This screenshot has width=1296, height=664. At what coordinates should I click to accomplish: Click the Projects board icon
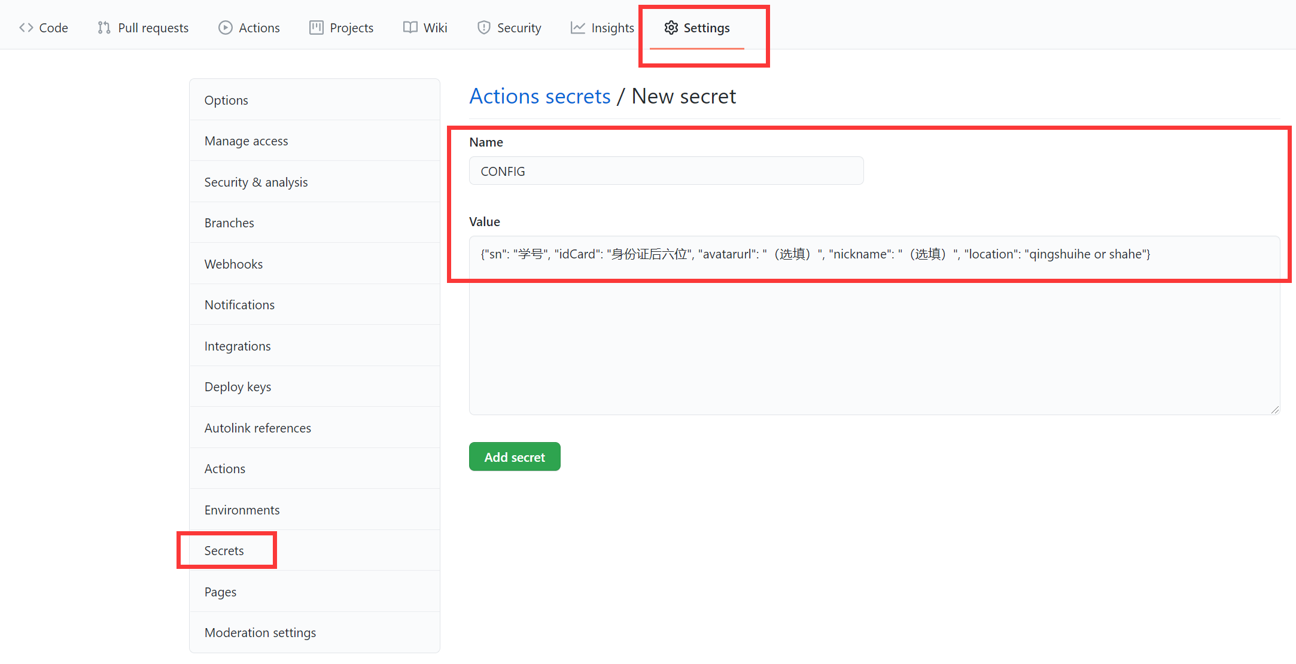pos(317,28)
